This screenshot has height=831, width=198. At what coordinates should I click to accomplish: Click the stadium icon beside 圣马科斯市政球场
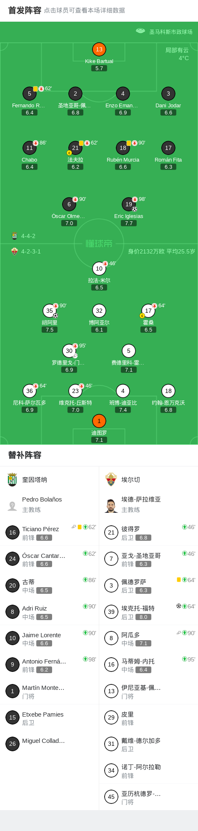pos(140,31)
